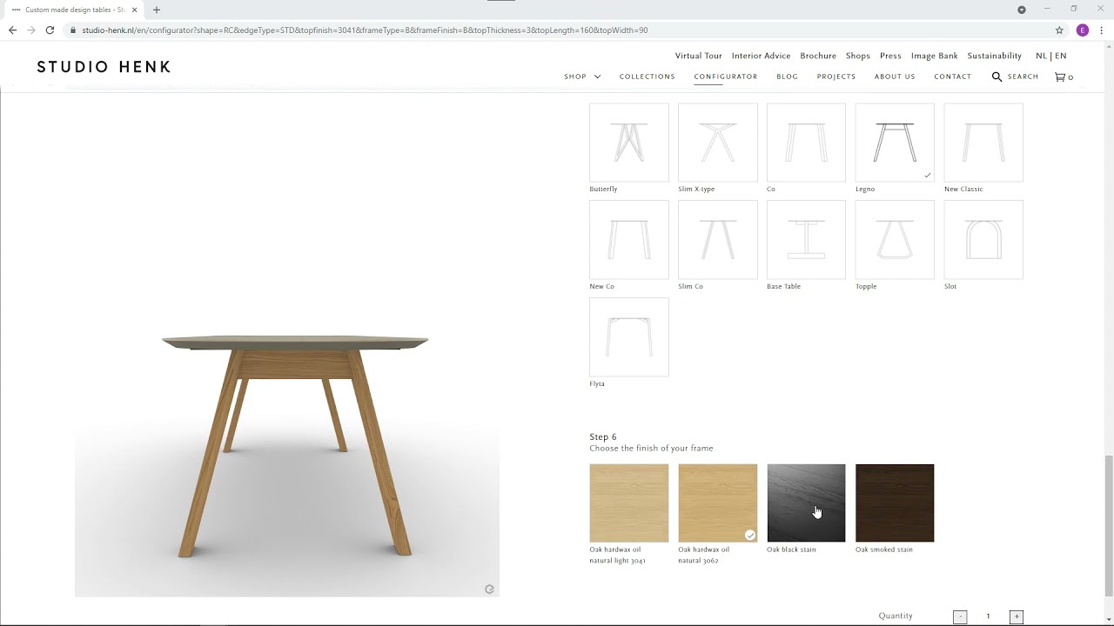Reload the page

[x=50, y=30]
